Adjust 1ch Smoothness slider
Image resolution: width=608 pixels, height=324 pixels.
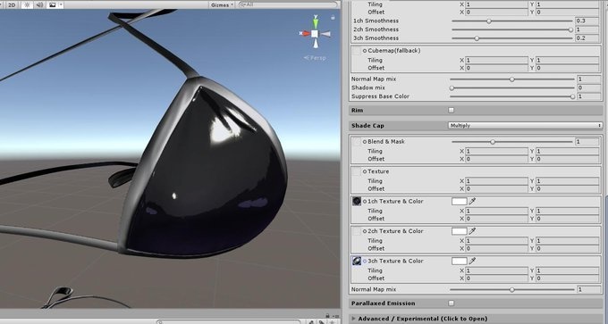[511, 21]
